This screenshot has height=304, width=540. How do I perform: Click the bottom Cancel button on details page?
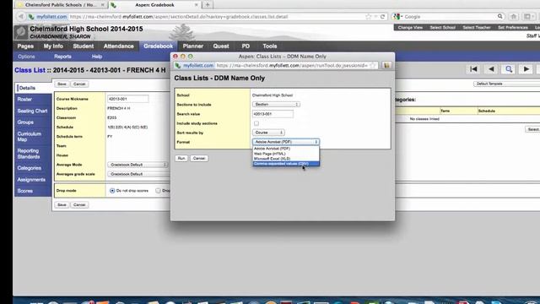pyautogui.click(x=79, y=204)
